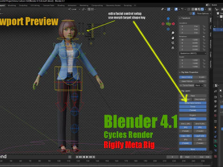Toggle the Arm.L (IK) layer button
Image resolution: width=223 pixels, height=167 pixels.
point(186,124)
